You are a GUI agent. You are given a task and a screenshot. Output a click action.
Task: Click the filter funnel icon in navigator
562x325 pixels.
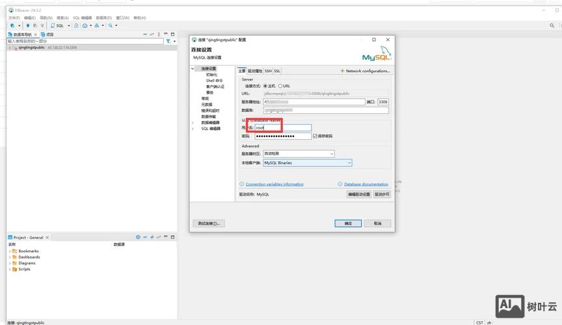[167, 41]
